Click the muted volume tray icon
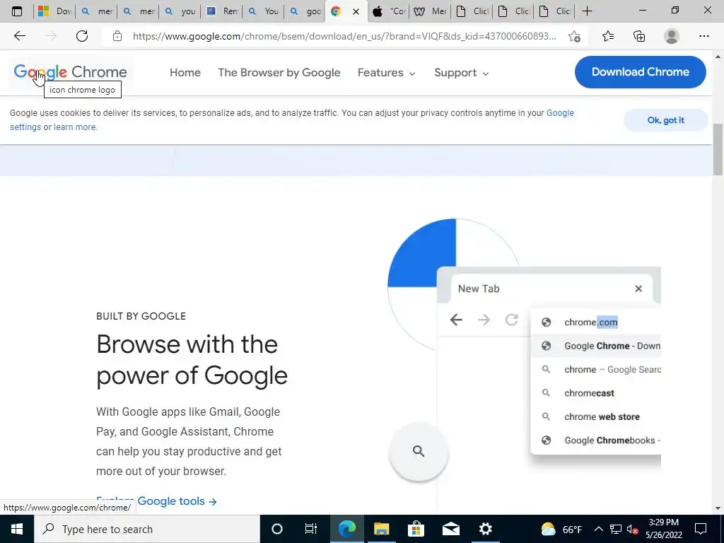 pos(633,529)
